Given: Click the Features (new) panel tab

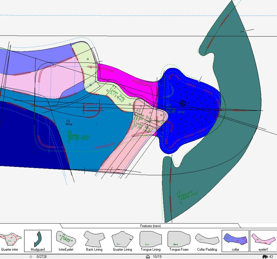Looking at the screenshot, I should [150, 226].
